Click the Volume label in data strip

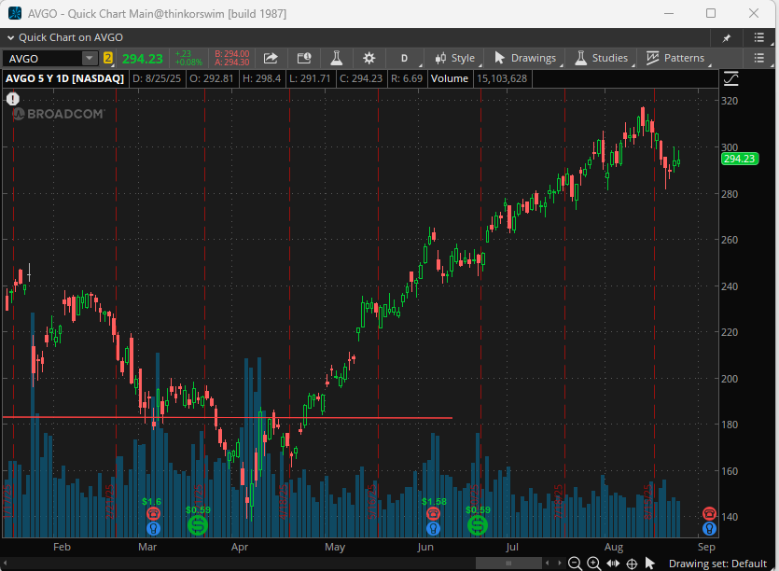[x=449, y=78]
